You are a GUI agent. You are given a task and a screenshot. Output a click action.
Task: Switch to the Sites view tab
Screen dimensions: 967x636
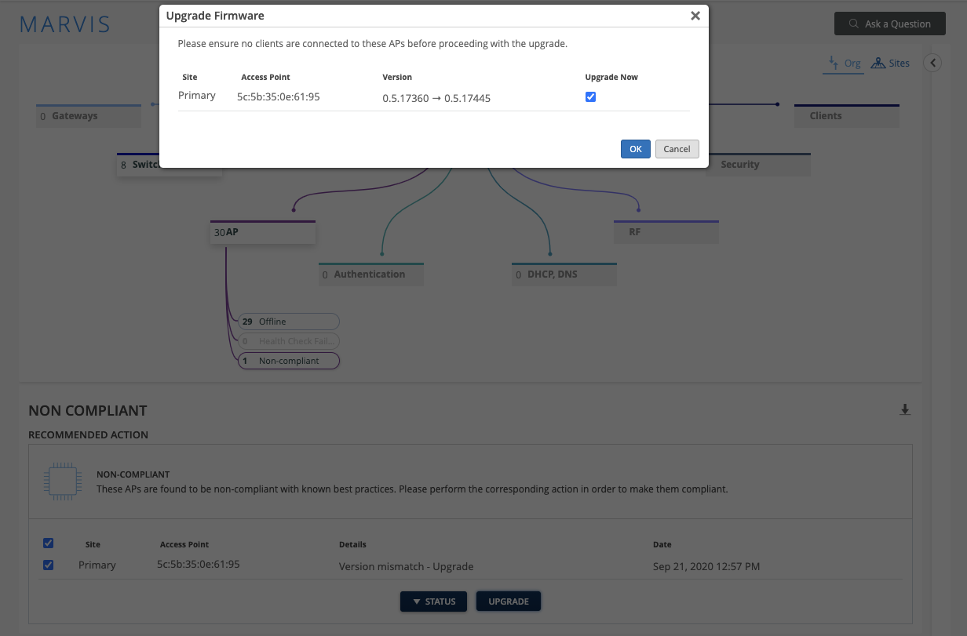tap(891, 64)
